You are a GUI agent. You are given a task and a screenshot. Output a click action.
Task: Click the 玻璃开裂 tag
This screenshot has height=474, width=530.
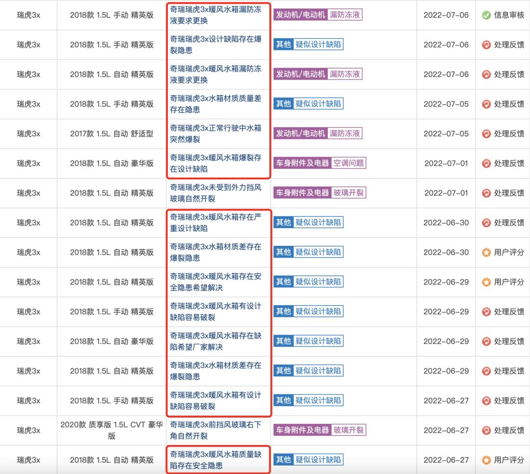(x=349, y=193)
